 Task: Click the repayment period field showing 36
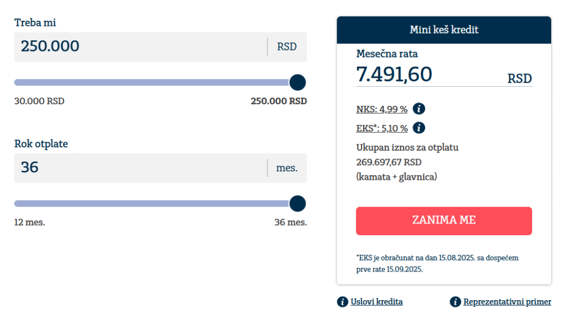click(140, 168)
